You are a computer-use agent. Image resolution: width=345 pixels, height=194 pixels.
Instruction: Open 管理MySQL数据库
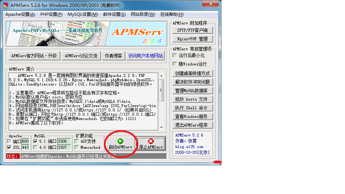click(x=193, y=91)
